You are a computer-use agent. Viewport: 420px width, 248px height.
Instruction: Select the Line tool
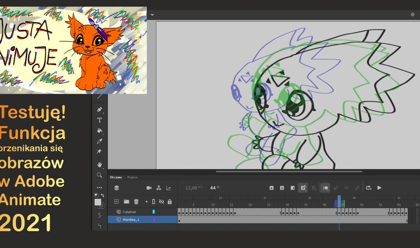(x=99, y=96)
